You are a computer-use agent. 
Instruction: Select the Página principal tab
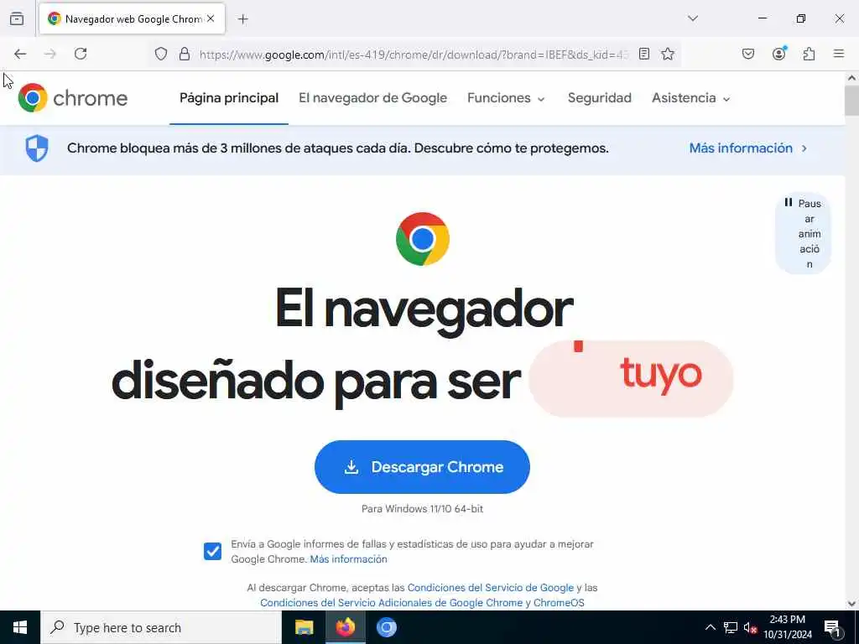click(229, 98)
